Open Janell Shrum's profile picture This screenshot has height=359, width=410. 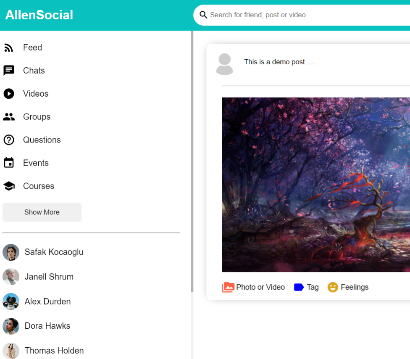11,277
